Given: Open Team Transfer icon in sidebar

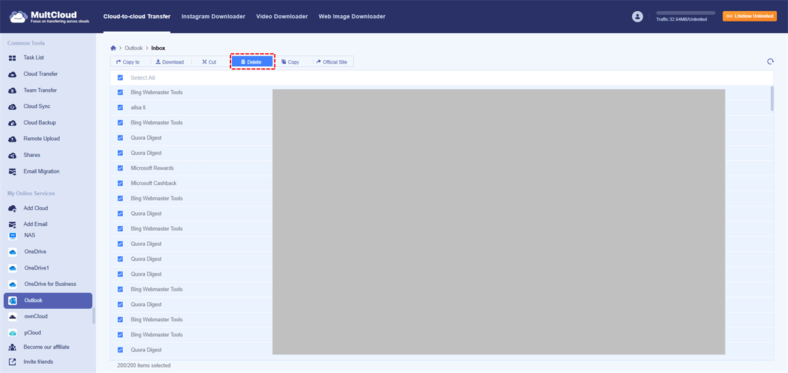Looking at the screenshot, I should 12,90.
